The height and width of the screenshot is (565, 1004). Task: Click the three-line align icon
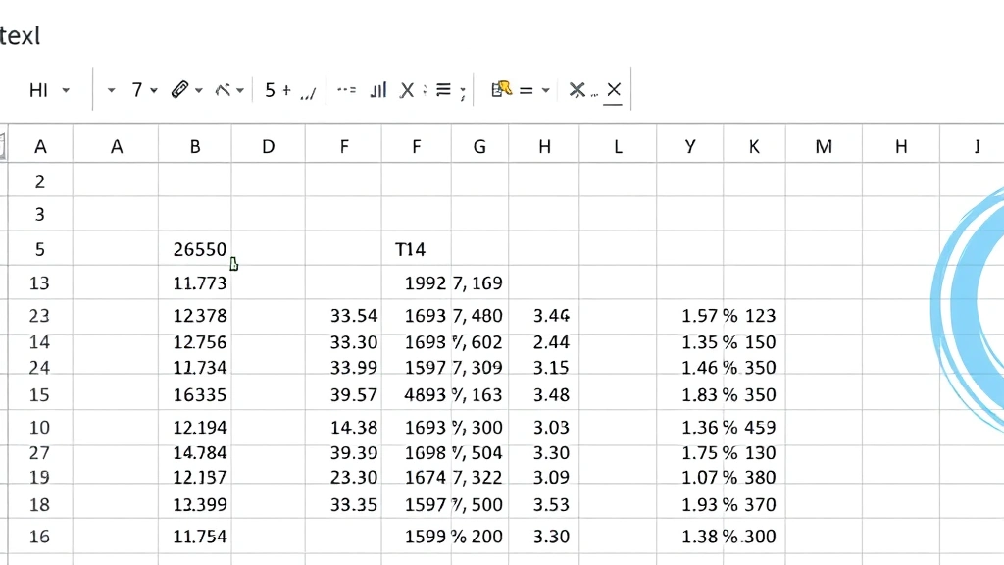click(443, 90)
